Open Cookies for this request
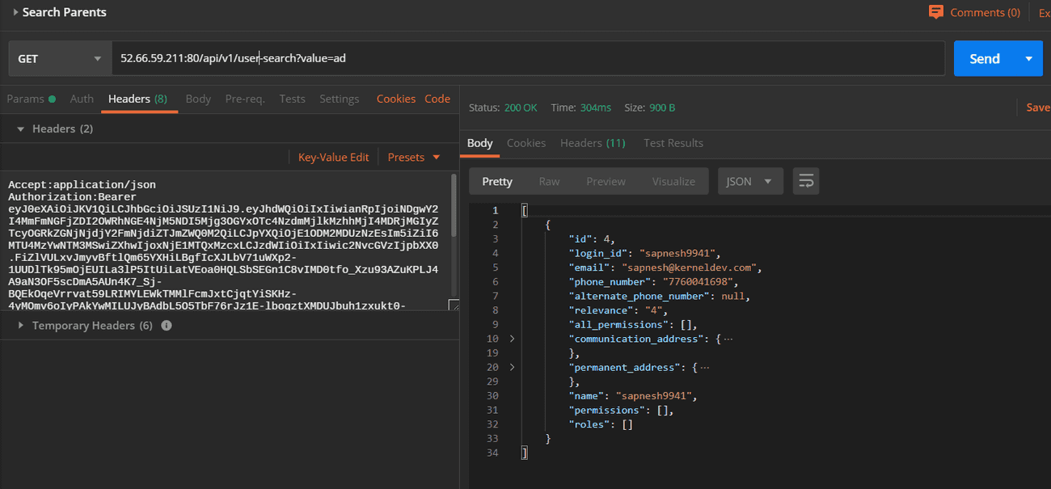 [395, 98]
